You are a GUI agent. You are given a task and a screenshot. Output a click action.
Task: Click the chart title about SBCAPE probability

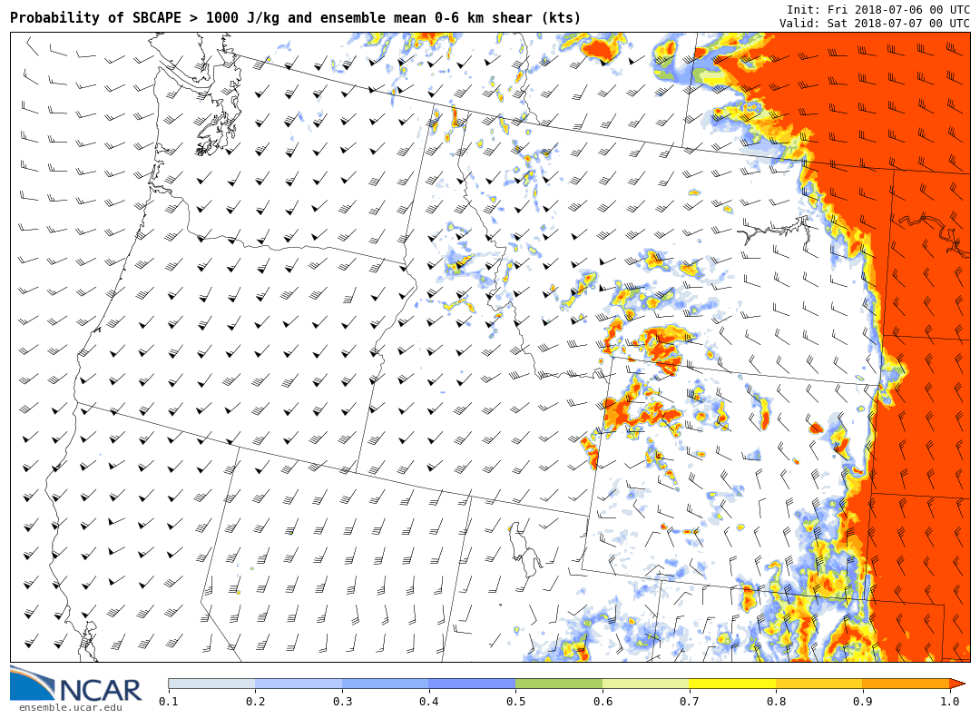(295, 17)
